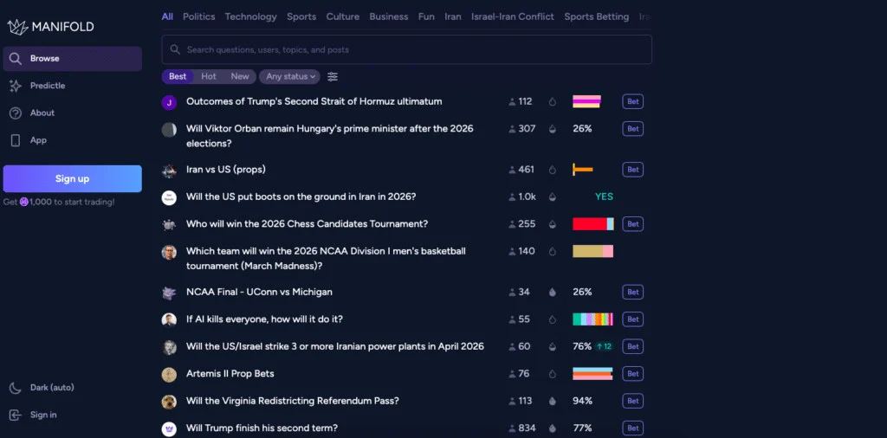Open the avatar beside Artemis II Prop Bets
Image resolution: width=887 pixels, height=438 pixels.
[169, 374]
